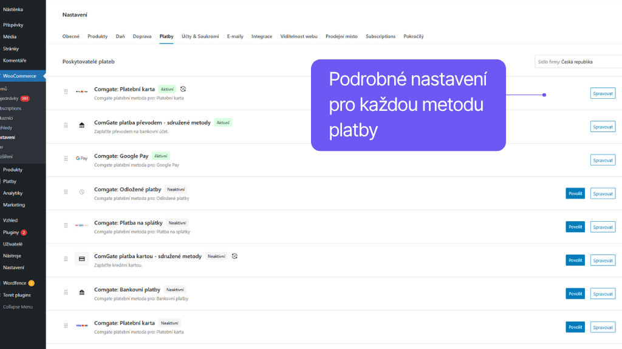Click drag handle of Comgate: Bankovní platby row
The width and height of the screenshot is (622, 349).
(x=66, y=292)
